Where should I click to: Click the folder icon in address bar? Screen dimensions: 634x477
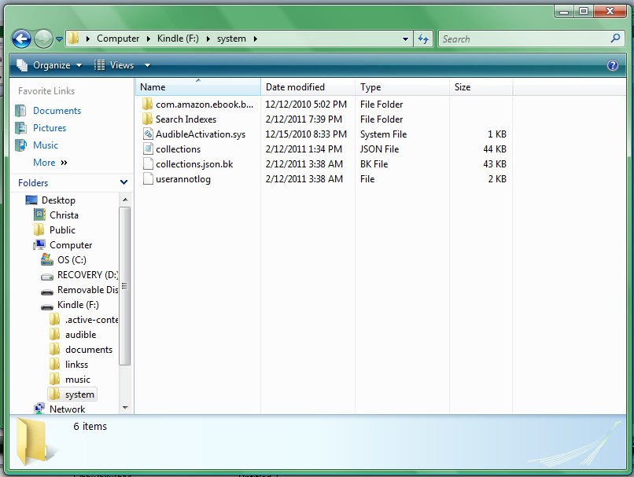click(73, 39)
